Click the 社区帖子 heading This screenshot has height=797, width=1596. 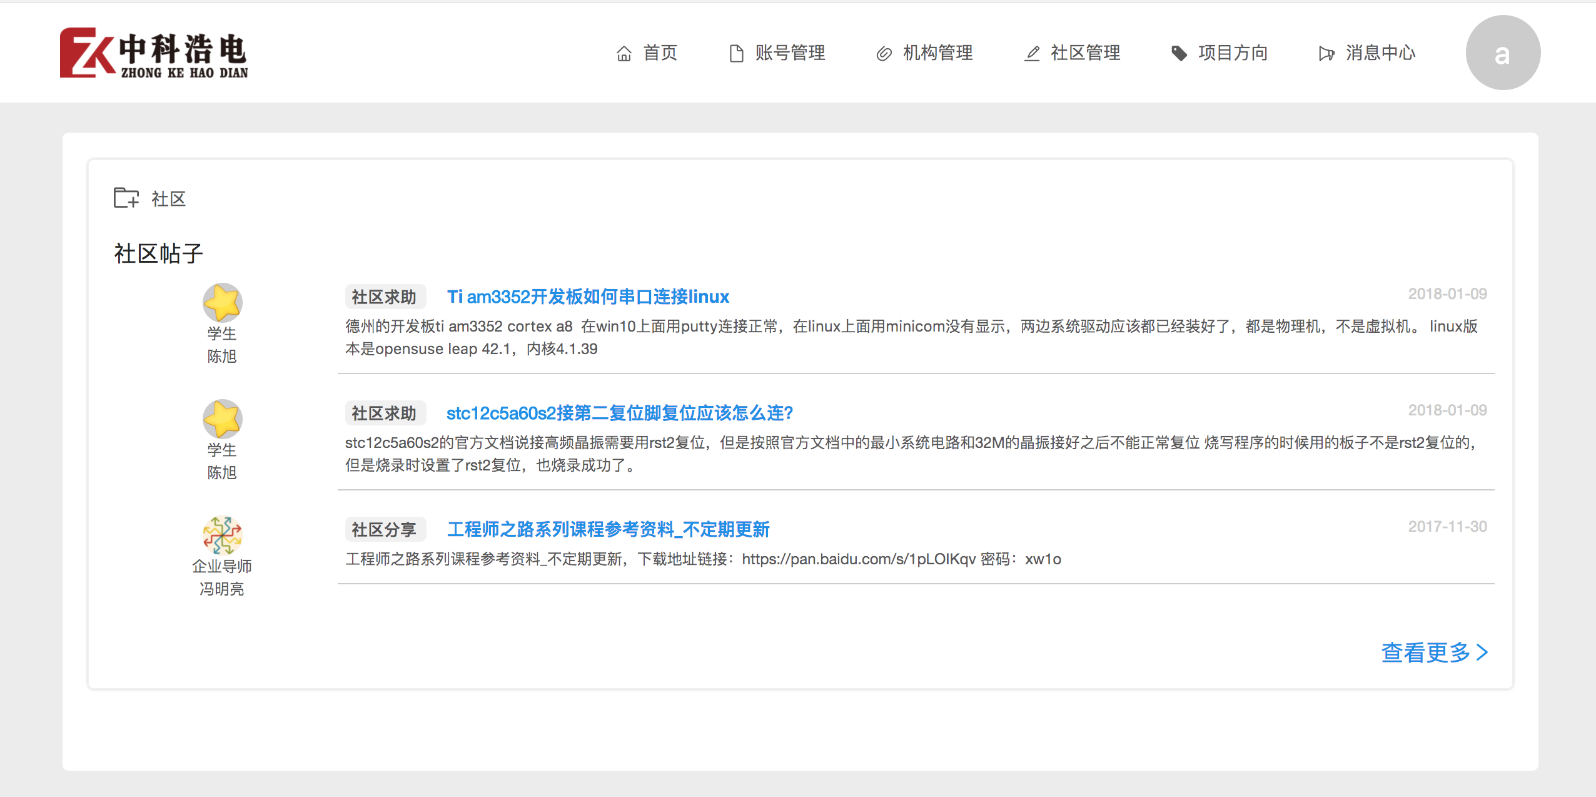click(x=158, y=253)
